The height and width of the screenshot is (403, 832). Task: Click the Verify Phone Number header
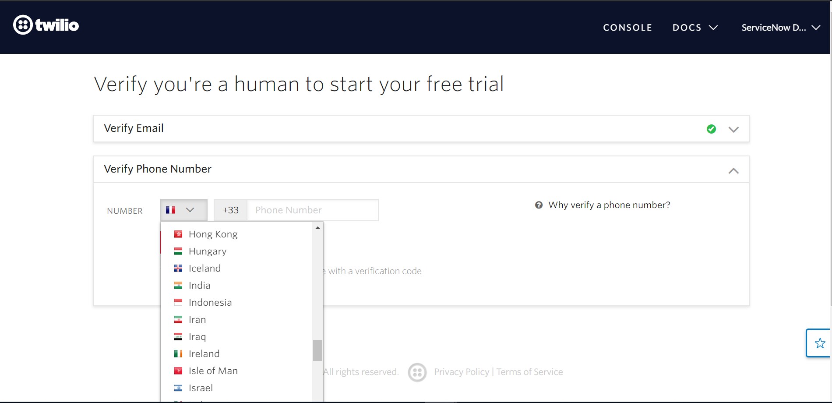pyautogui.click(x=158, y=169)
